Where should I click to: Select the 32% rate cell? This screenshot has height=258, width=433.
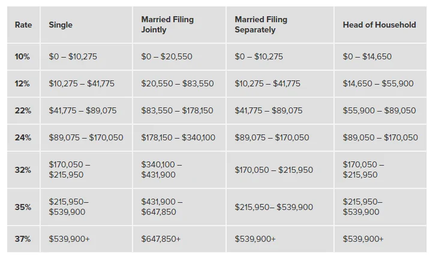pyautogui.click(x=23, y=170)
